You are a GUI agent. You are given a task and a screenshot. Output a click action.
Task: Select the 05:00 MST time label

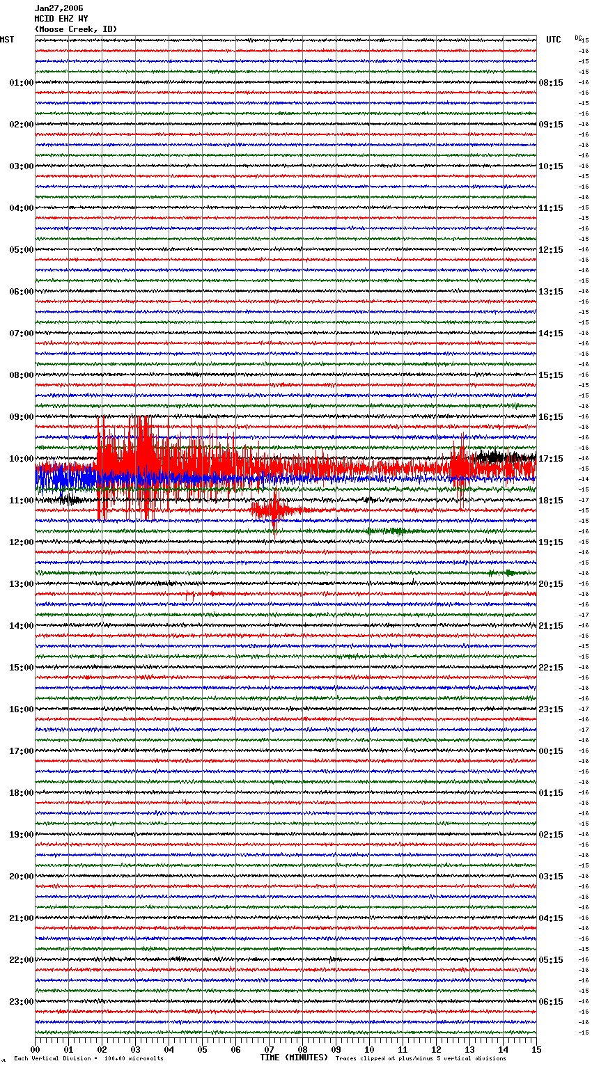click(x=22, y=250)
